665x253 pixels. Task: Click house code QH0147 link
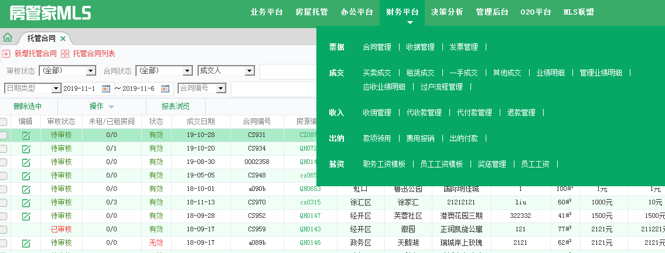pyautogui.click(x=310, y=216)
